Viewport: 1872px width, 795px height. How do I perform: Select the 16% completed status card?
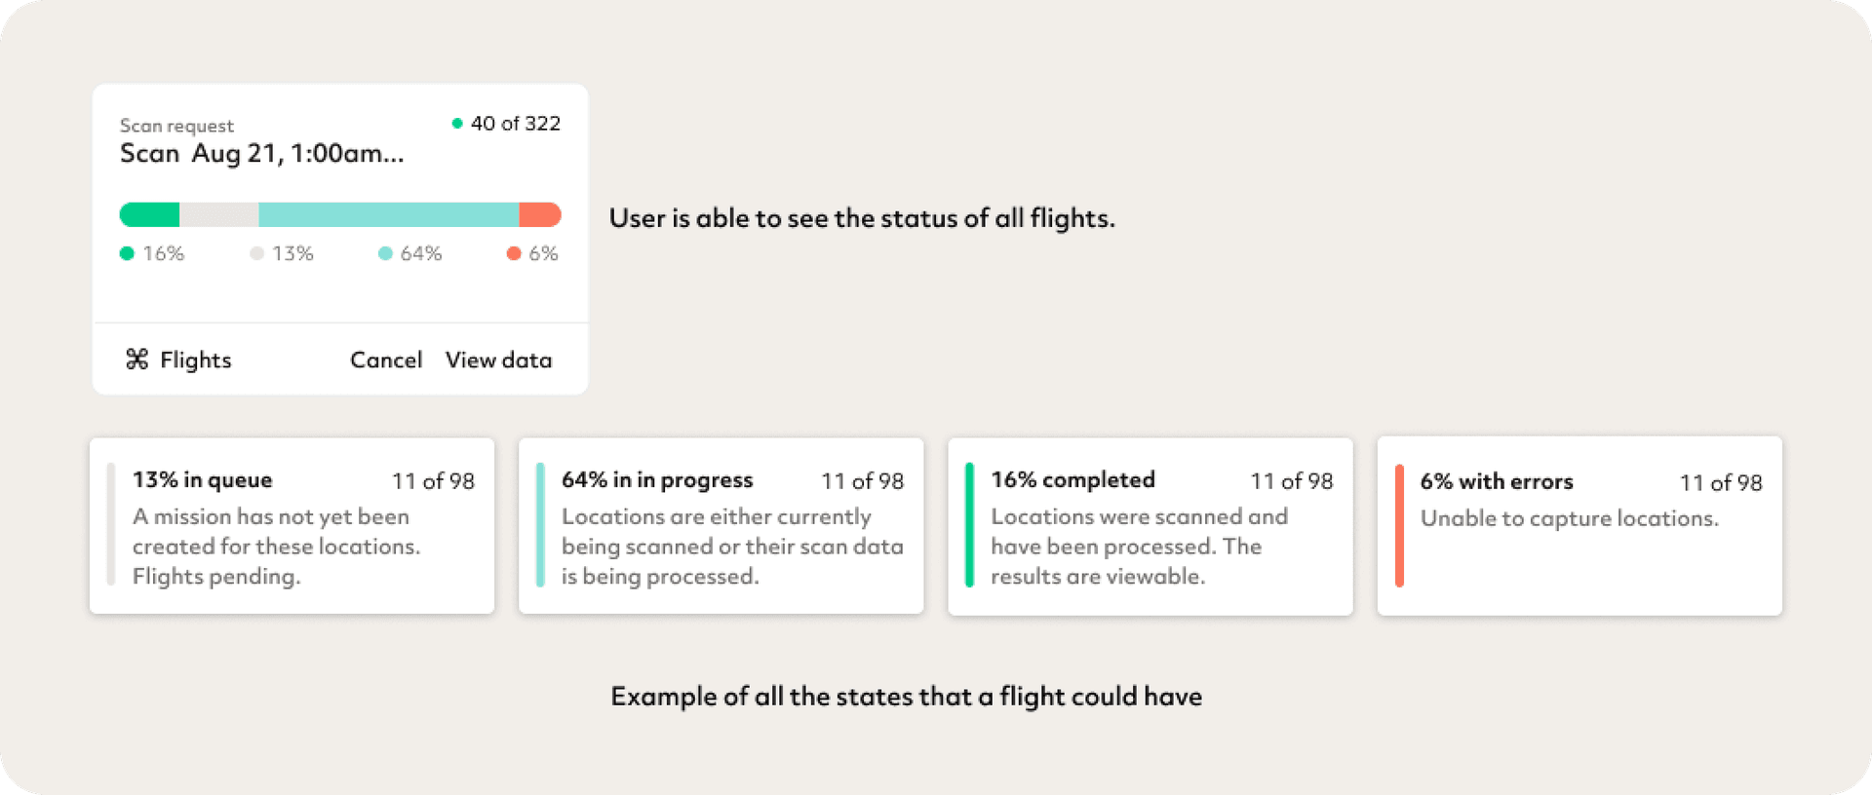click(x=1150, y=526)
